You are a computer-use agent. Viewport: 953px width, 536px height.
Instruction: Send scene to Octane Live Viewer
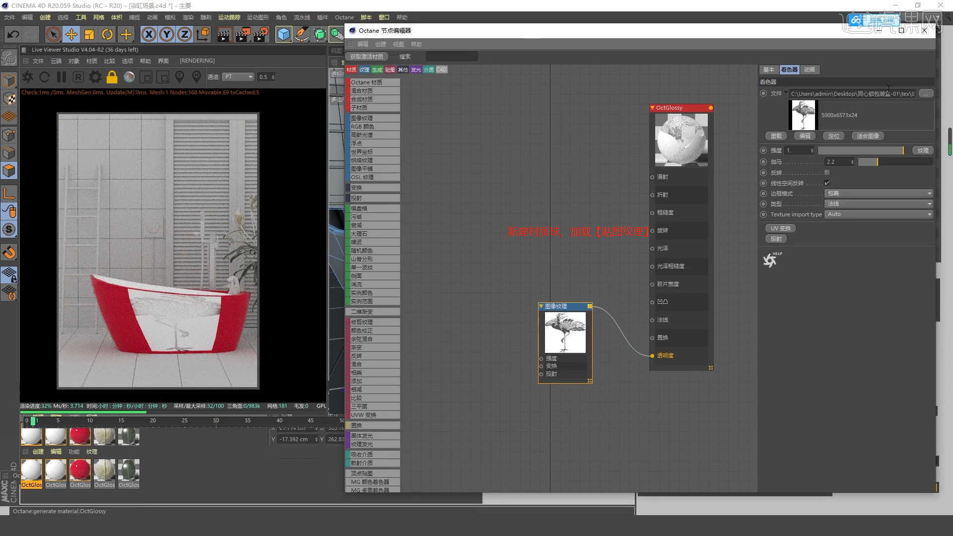point(28,77)
